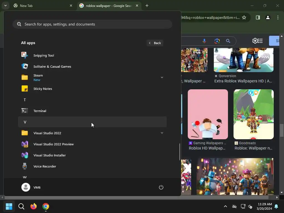
Task: Bookmark this page with star icon
Action: (x=244, y=17)
